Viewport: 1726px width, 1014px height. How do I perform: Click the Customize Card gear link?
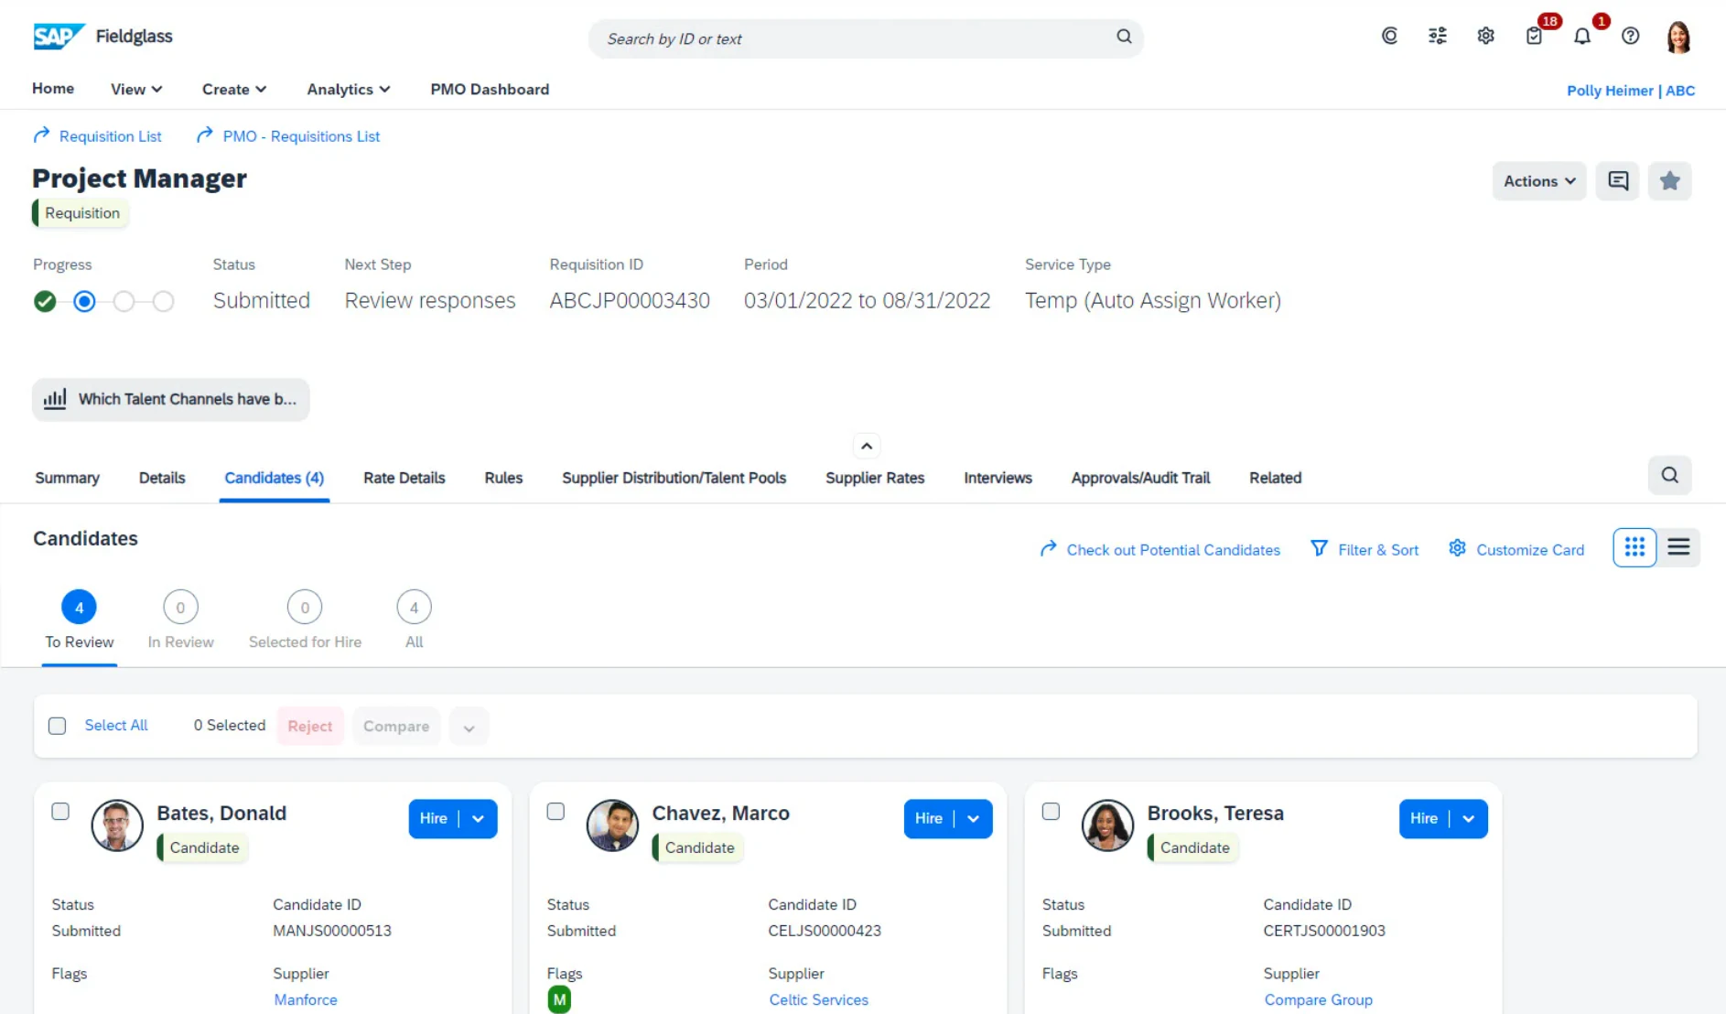coord(1516,549)
